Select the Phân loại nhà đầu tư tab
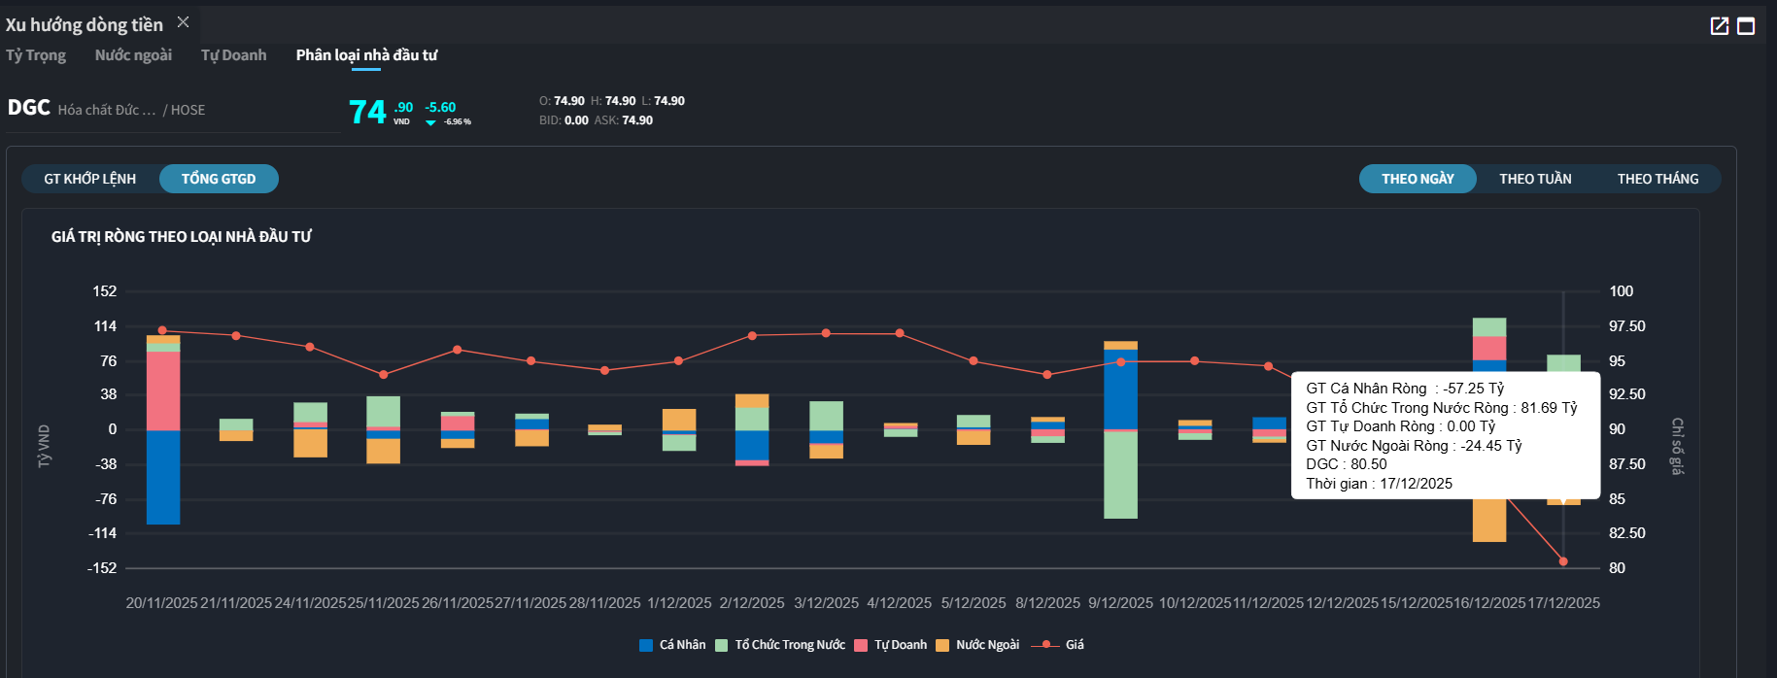The width and height of the screenshot is (1777, 678). 366,55
